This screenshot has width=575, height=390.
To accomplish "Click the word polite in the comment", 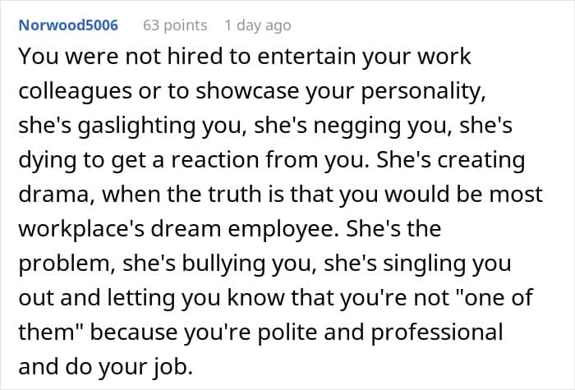I will pos(287,333).
